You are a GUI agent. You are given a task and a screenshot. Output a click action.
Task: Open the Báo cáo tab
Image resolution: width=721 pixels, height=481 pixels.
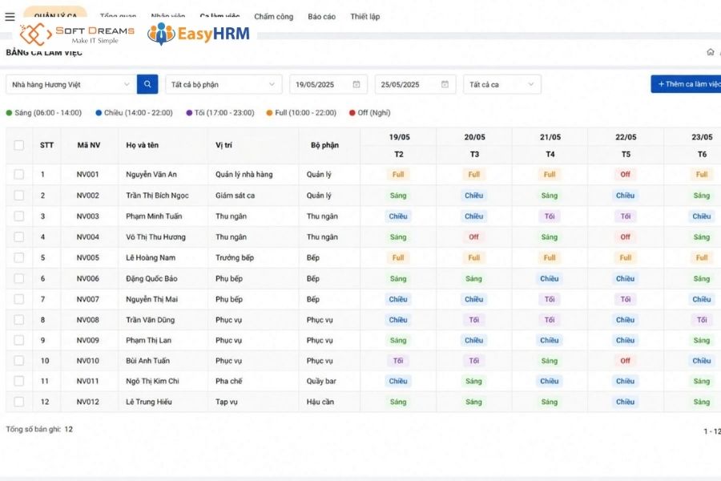click(321, 17)
